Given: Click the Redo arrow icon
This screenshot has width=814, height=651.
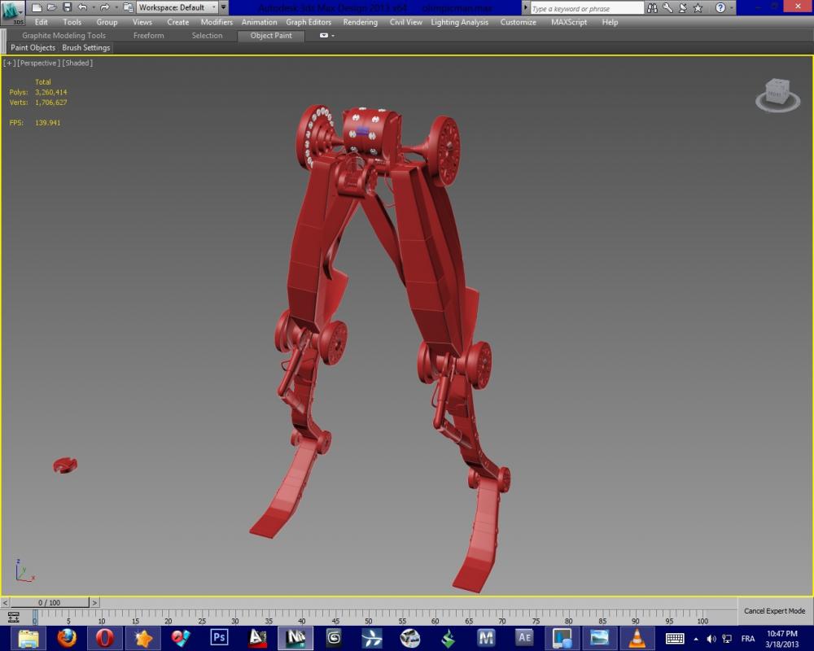Looking at the screenshot, I should click(104, 7).
